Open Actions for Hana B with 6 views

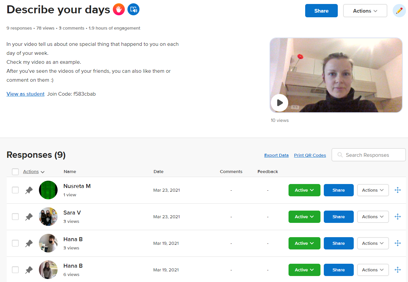click(x=373, y=270)
